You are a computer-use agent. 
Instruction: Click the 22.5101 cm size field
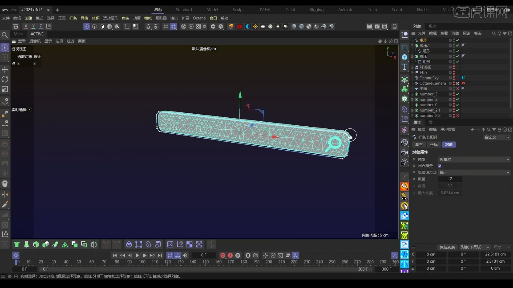[x=495, y=254]
